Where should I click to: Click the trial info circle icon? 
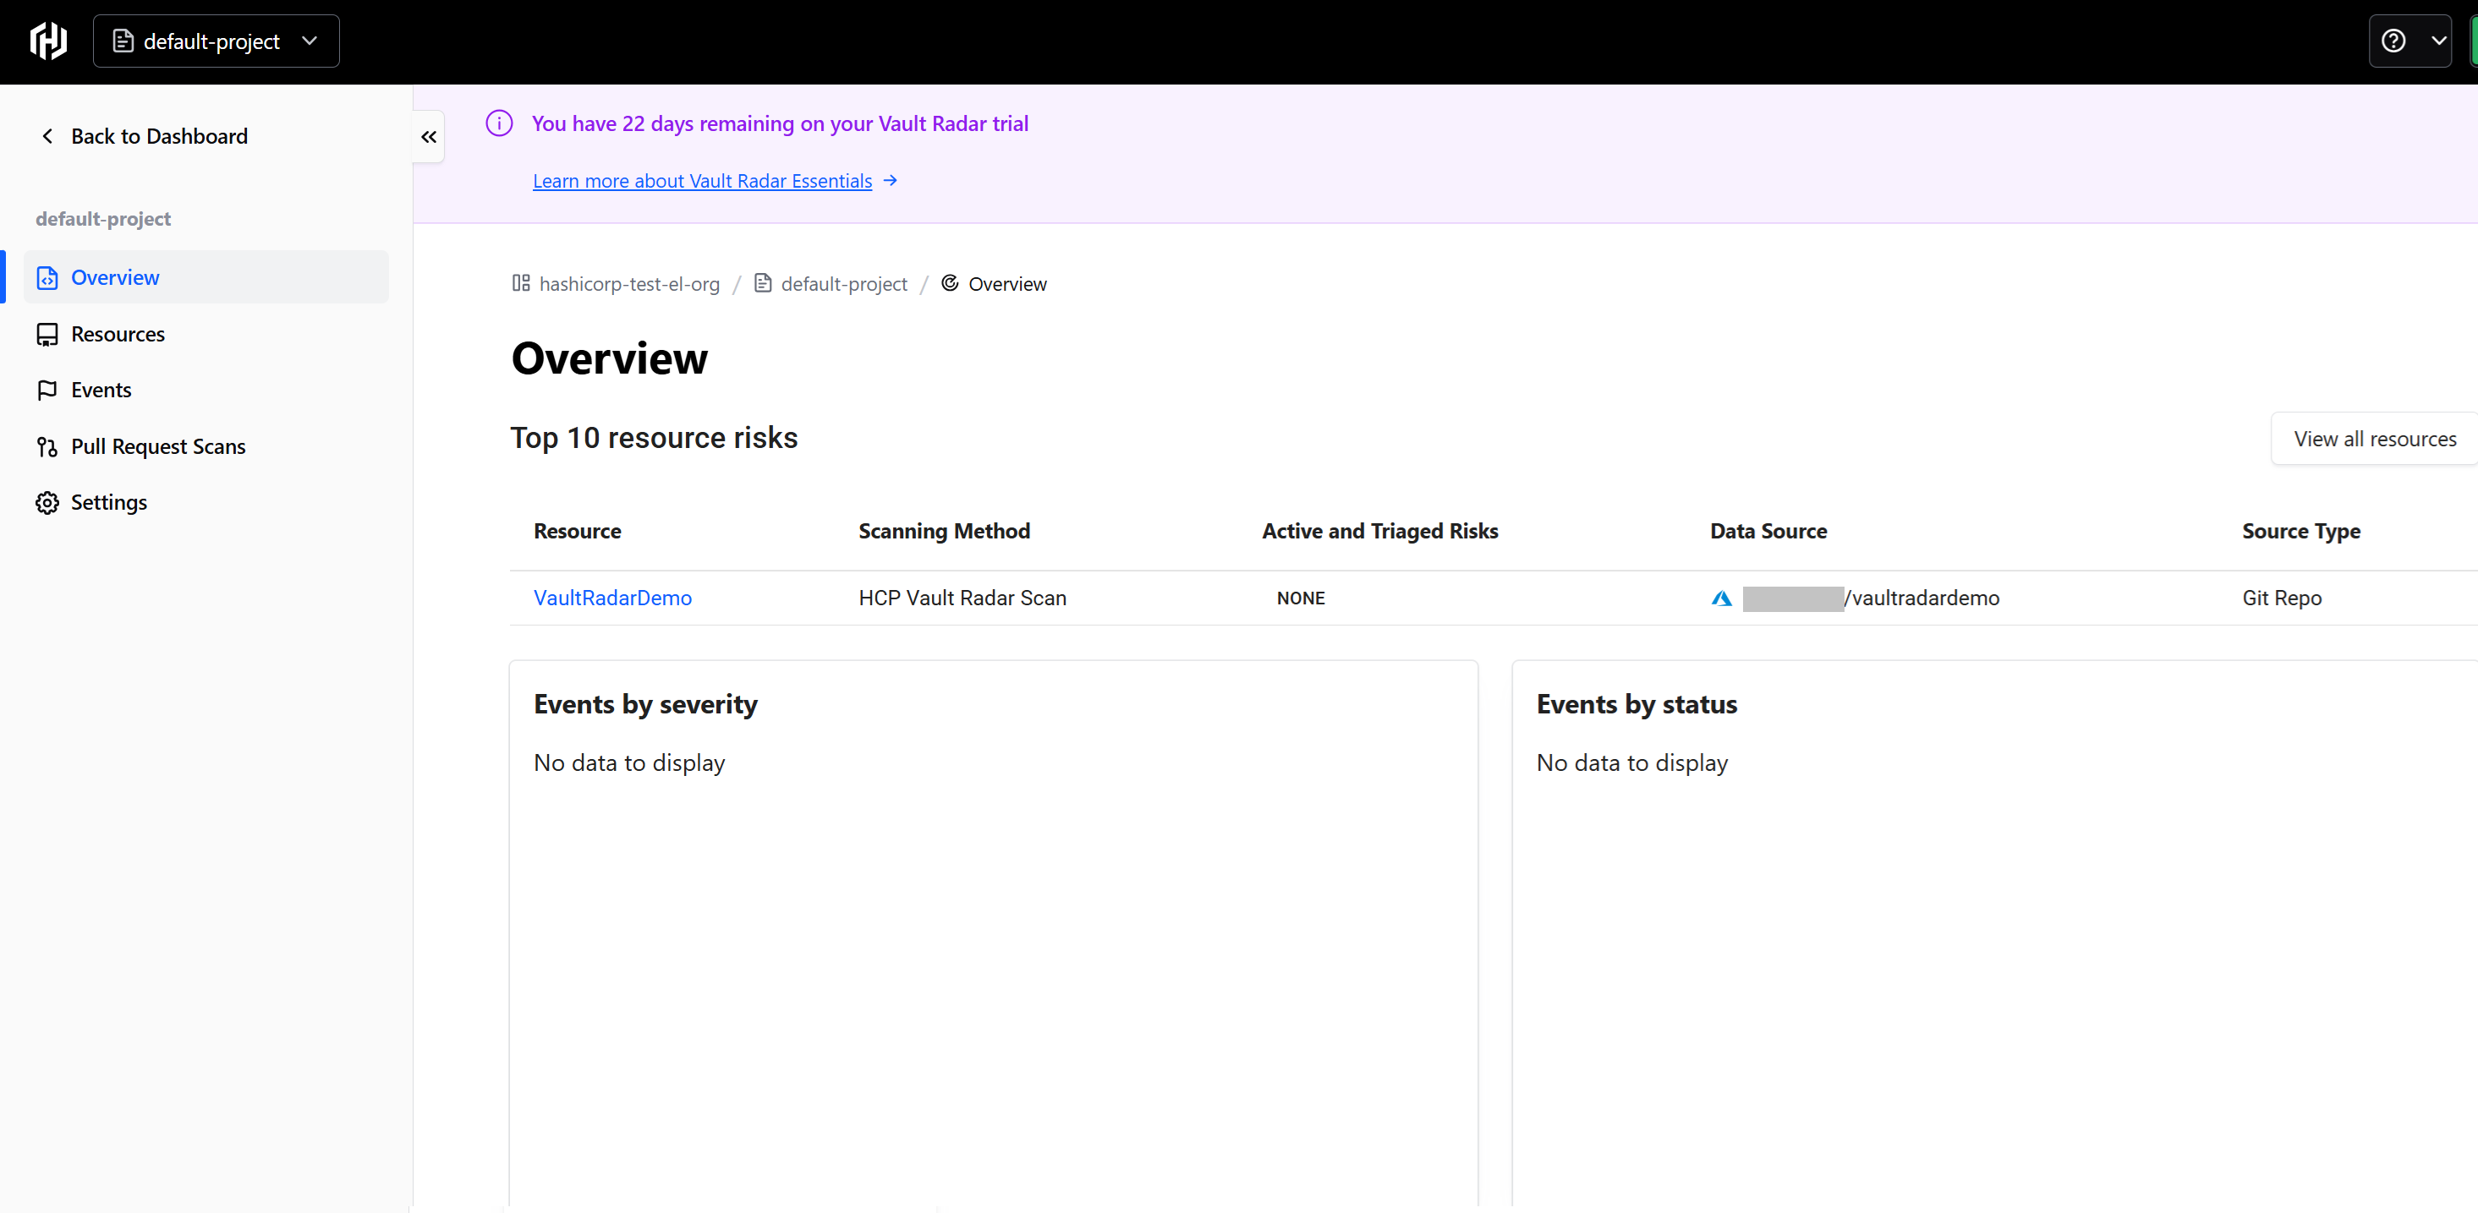tap(499, 123)
